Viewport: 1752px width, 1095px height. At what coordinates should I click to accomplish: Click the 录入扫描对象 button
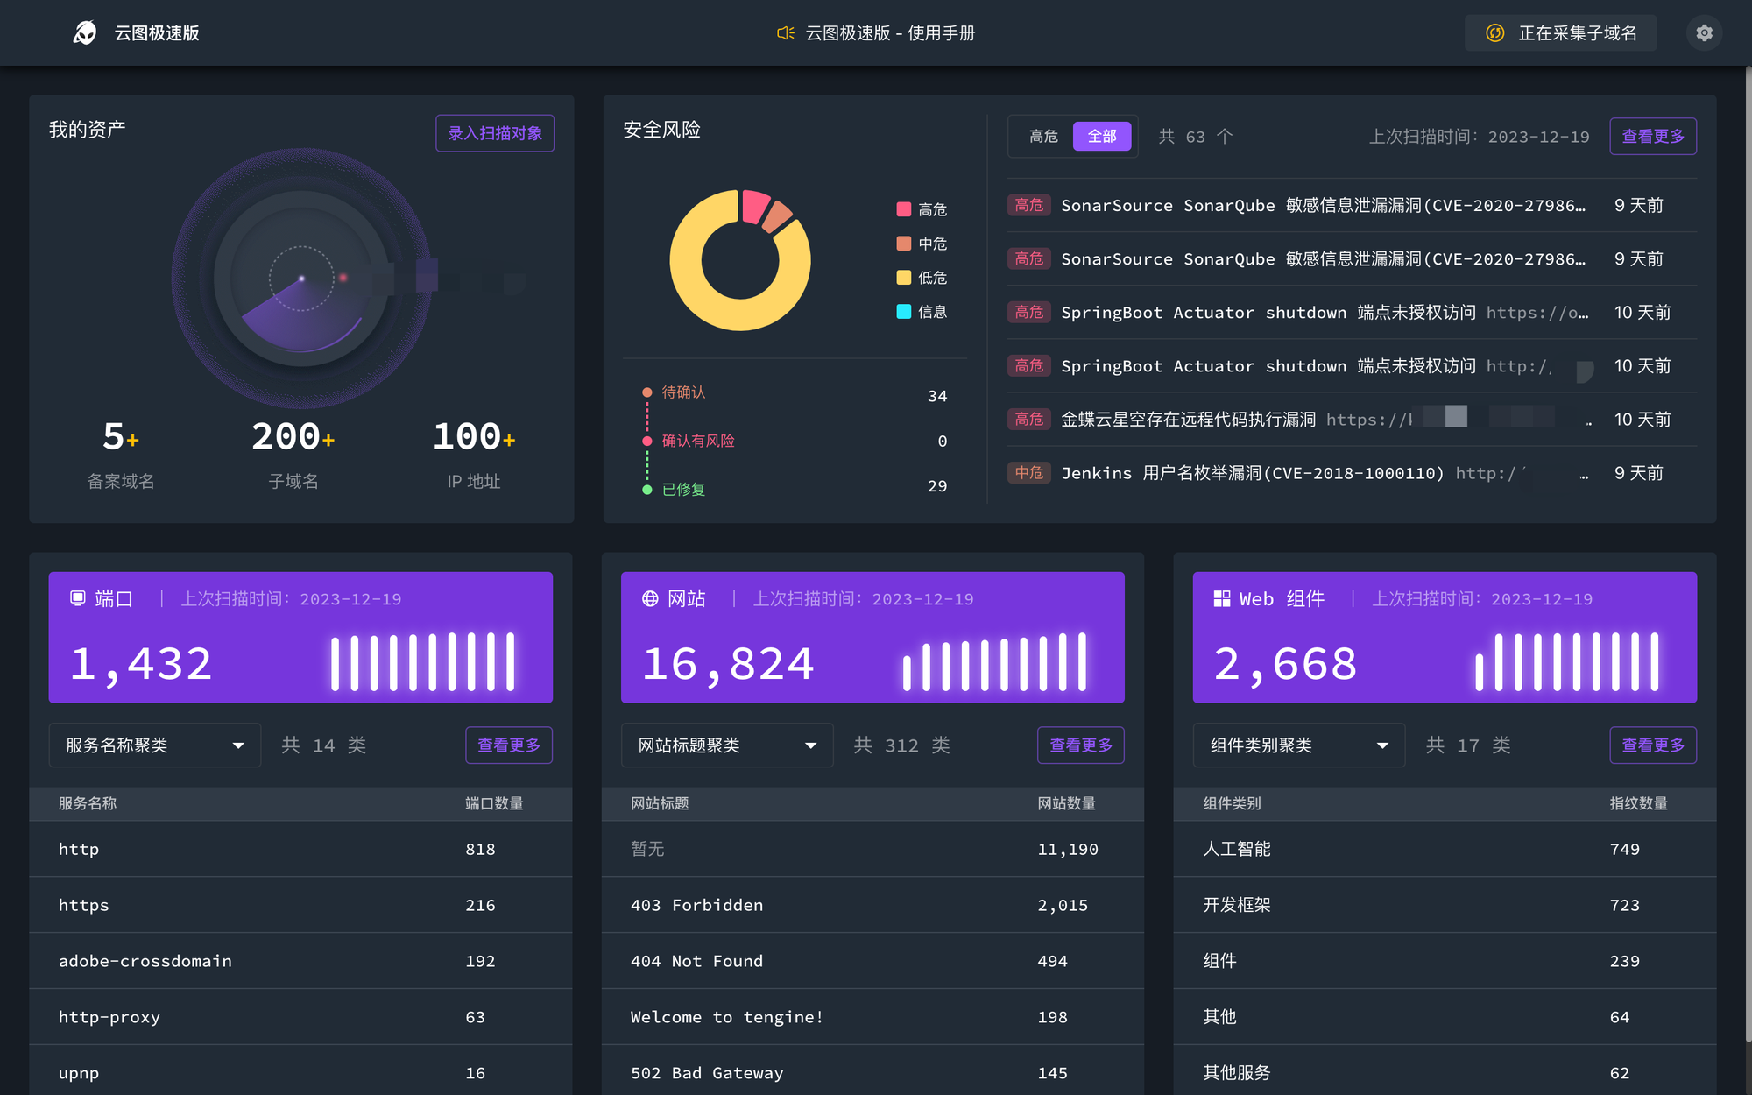(495, 133)
